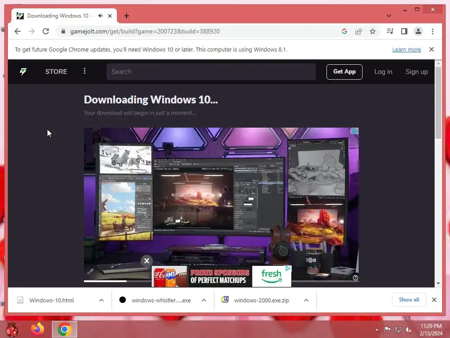Expand options for Windows-10.html download
Screen dimensions: 450x338
tap(102, 300)
